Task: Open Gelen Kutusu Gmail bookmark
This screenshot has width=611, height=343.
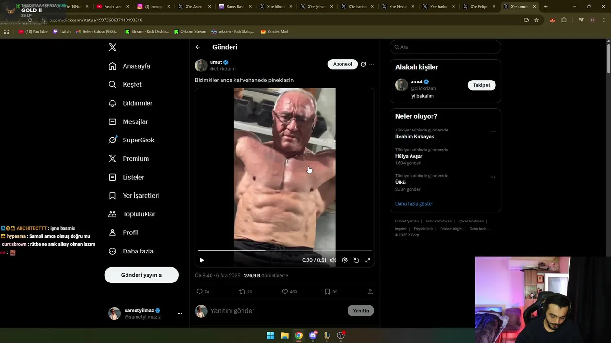Action: pyautogui.click(x=97, y=32)
